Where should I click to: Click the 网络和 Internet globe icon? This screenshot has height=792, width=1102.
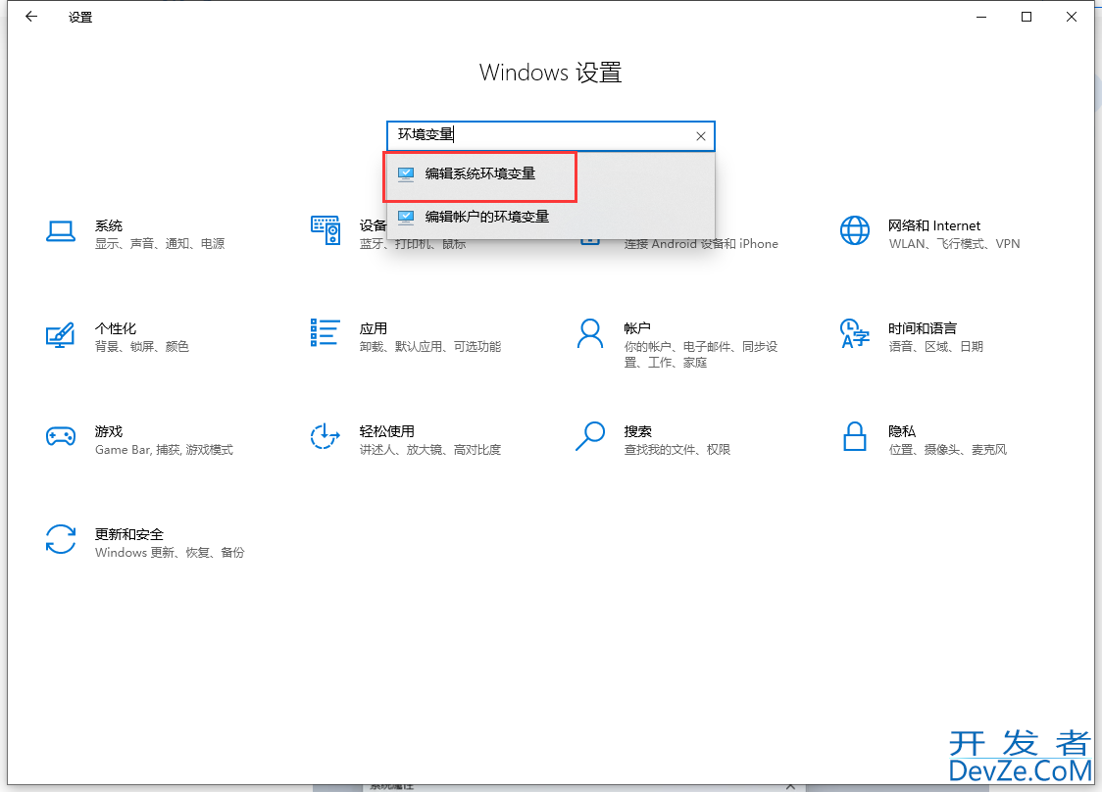[x=855, y=229]
